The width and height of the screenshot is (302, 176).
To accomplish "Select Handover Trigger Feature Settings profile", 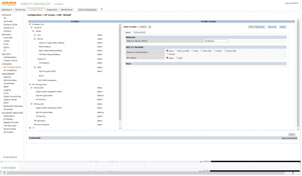I will [x=52, y=43].
